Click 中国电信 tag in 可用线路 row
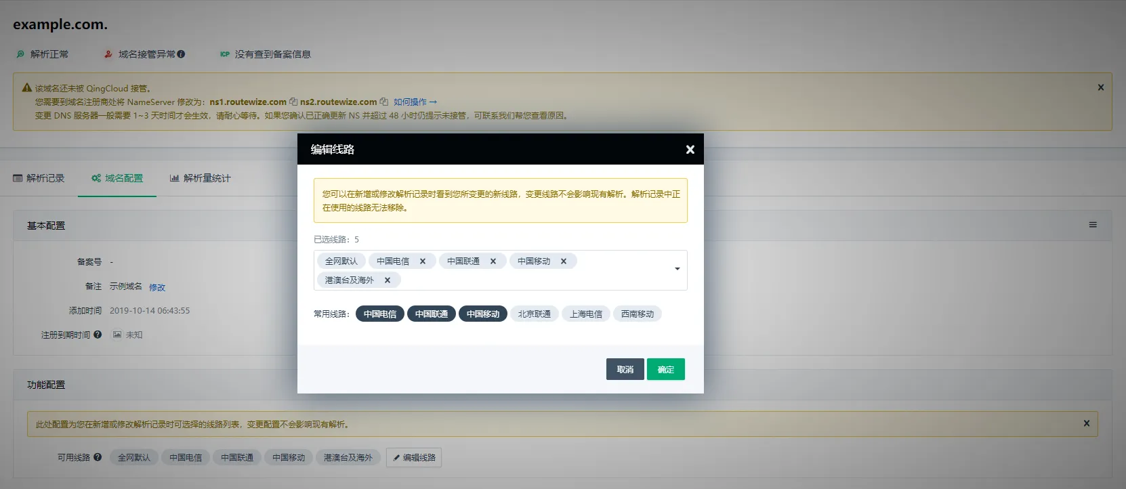Image resolution: width=1126 pixels, height=489 pixels. point(186,458)
